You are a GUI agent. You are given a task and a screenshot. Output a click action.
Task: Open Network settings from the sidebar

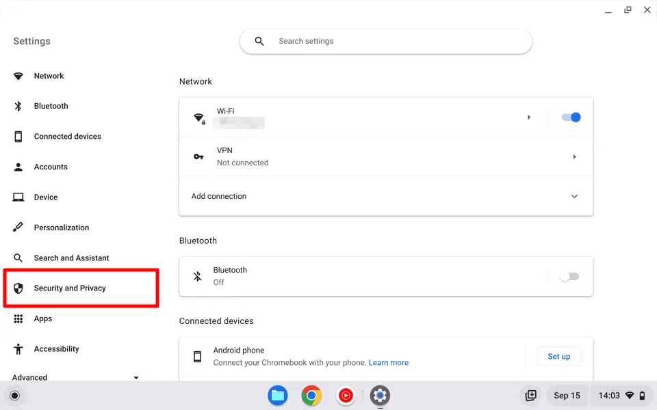49,76
